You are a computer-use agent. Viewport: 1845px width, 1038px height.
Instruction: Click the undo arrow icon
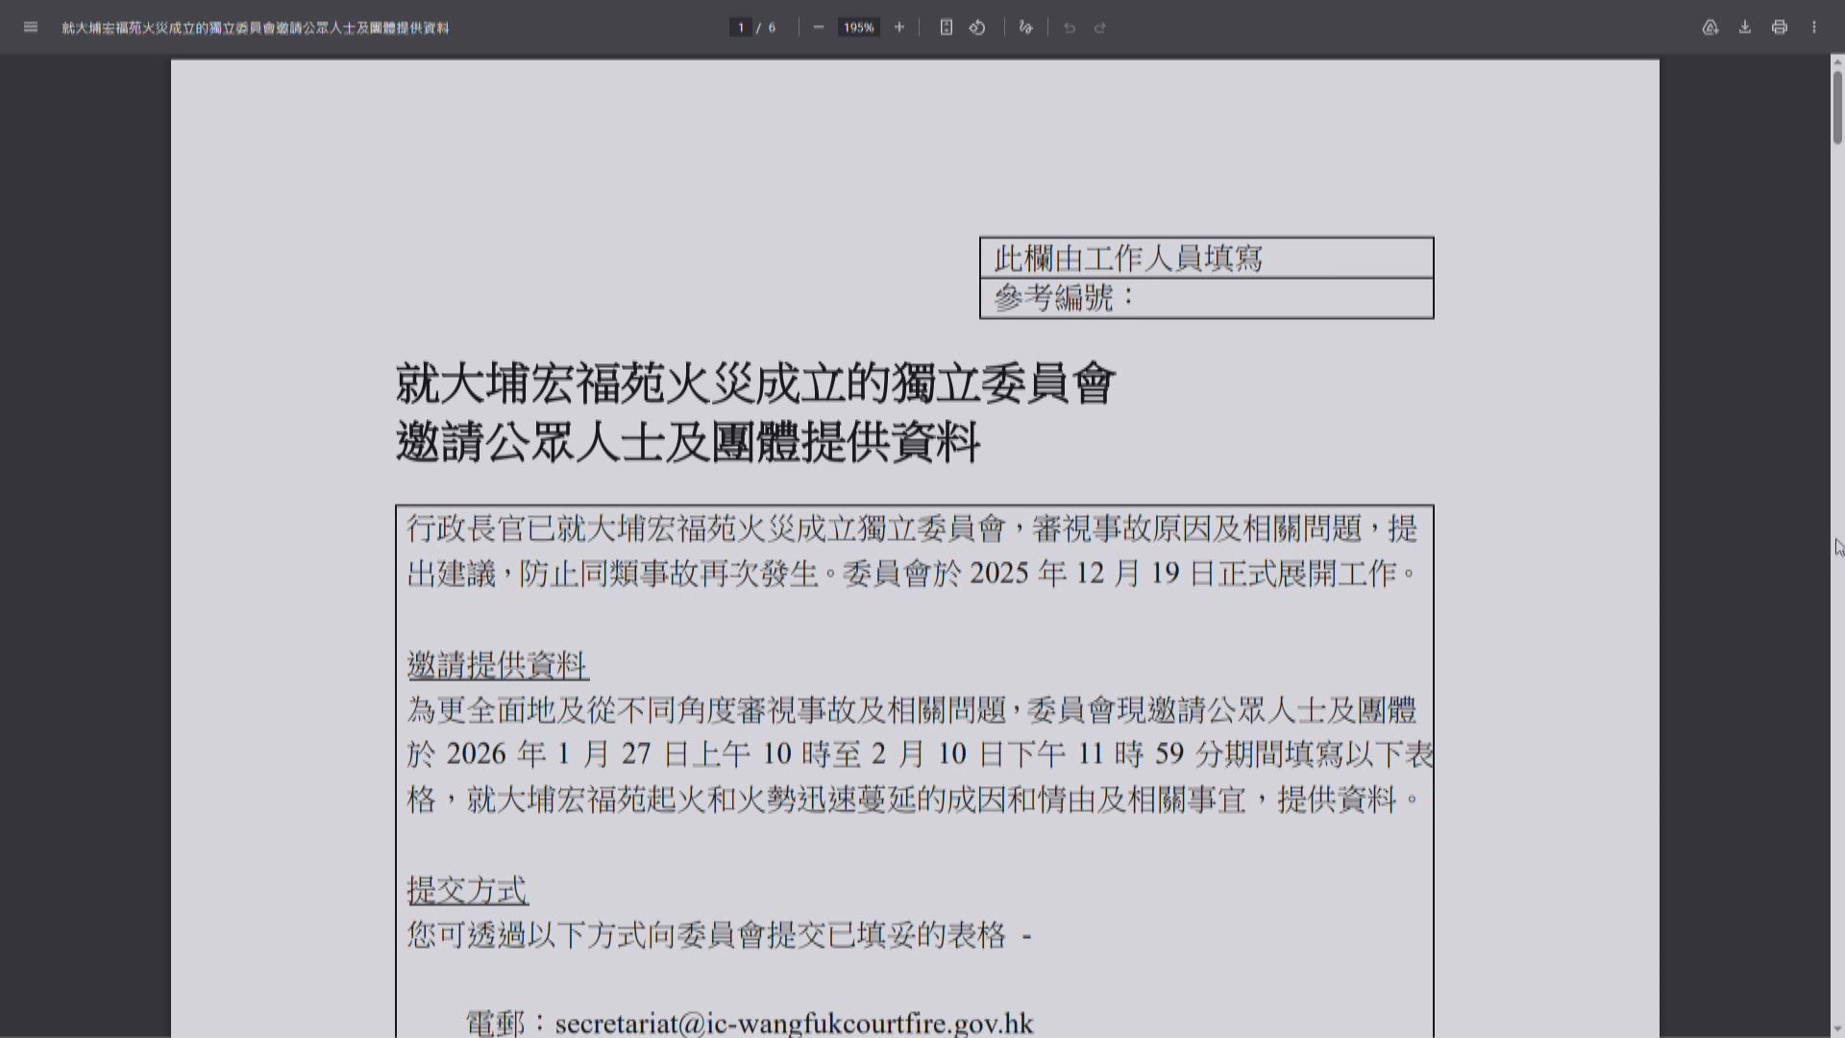click(x=1069, y=28)
